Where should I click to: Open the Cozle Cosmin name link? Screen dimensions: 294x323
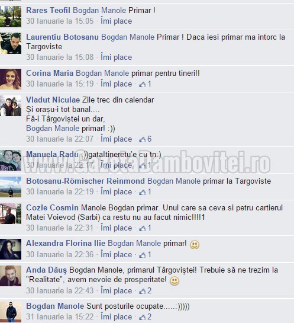[x=52, y=207]
